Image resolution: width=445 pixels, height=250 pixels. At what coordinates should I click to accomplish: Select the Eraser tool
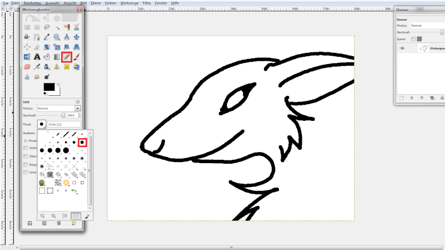pyautogui.click(x=27, y=67)
